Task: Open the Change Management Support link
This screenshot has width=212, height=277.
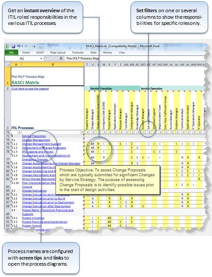Action: pos(42,144)
